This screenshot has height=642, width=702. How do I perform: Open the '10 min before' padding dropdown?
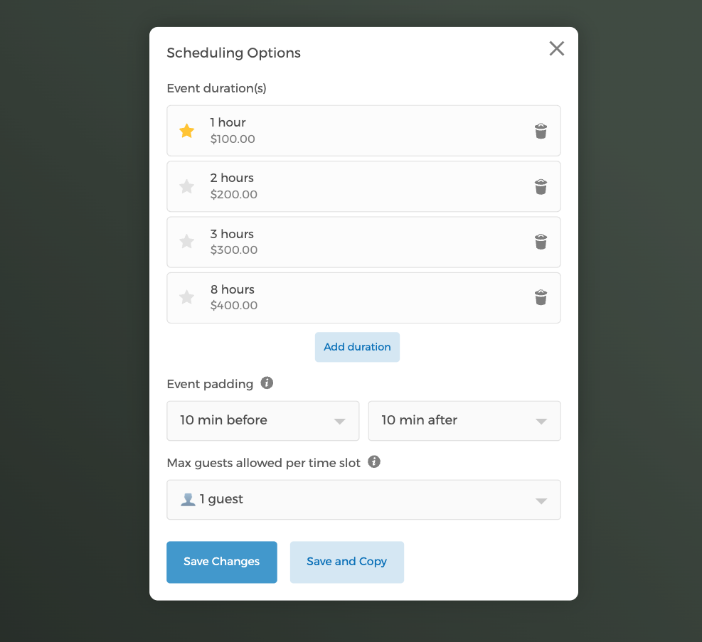click(263, 421)
